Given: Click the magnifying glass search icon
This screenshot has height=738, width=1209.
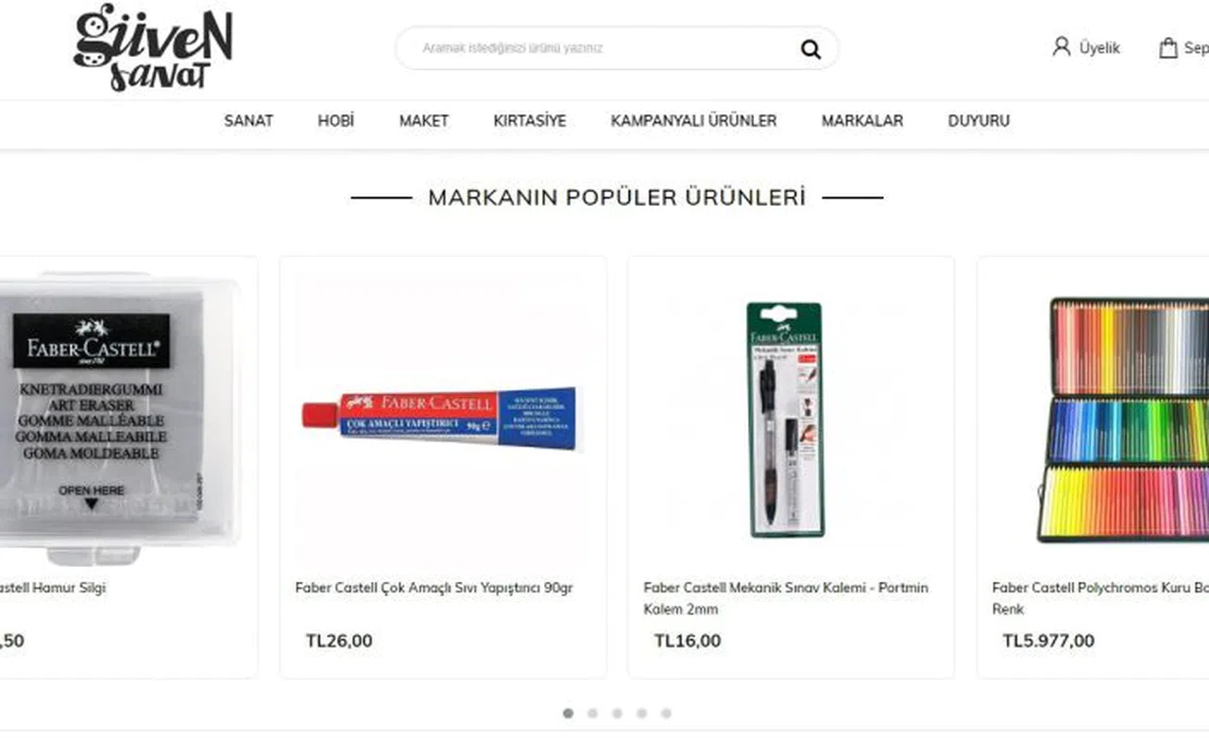Looking at the screenshot, I should [810, 49].
